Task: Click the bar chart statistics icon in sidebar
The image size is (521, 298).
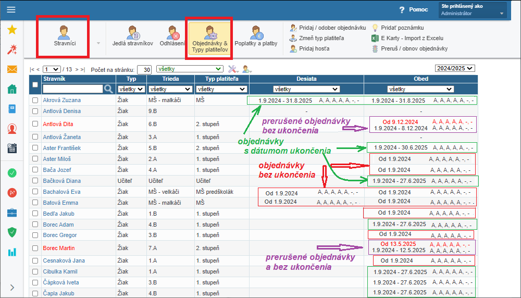Action: click(11, 252)
